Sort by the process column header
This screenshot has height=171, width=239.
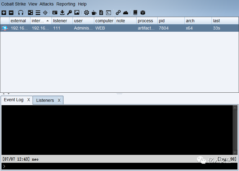pyautogui.click(x=147, y=21)
